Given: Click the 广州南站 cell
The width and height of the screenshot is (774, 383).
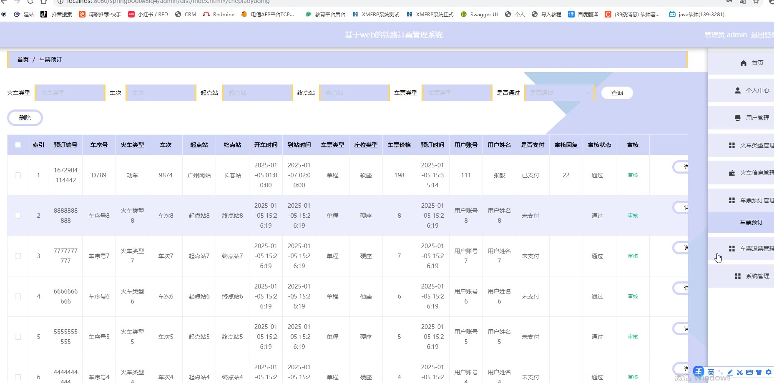Looking at the screenshot, I should (x=199, y=175).
